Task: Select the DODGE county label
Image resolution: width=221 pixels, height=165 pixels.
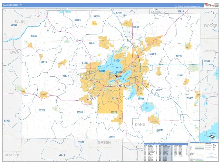Action: pos(211,26)
